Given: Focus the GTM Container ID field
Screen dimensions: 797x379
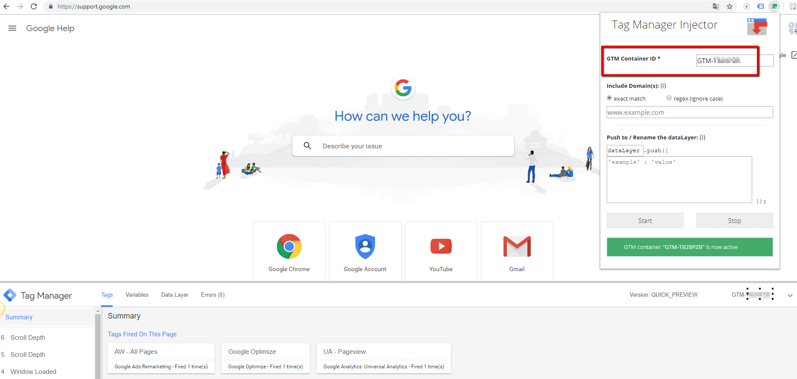Looking at the screenshot, I should click(x=735, y=61).
